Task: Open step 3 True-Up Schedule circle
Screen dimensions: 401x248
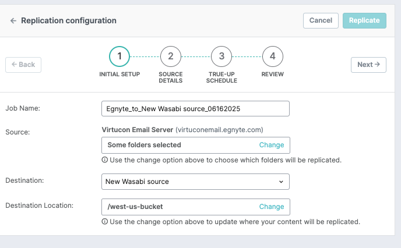Action: (221, 56)
